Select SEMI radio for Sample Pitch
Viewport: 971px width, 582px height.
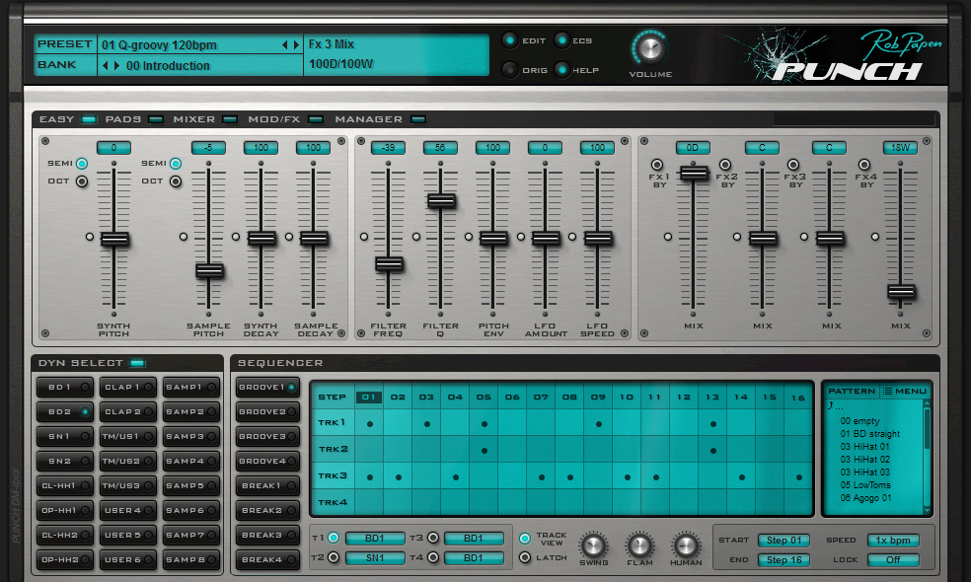pos(176,164)
